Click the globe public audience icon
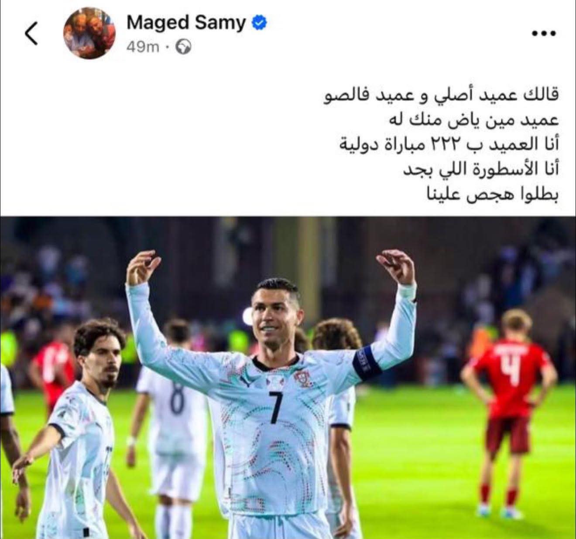The height and width of the screenshot is (539, 576). [x=183, y=47]
